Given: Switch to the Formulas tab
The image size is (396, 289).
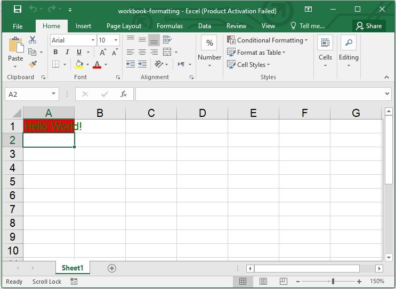Looking at the screenshot, I should 169,26.
